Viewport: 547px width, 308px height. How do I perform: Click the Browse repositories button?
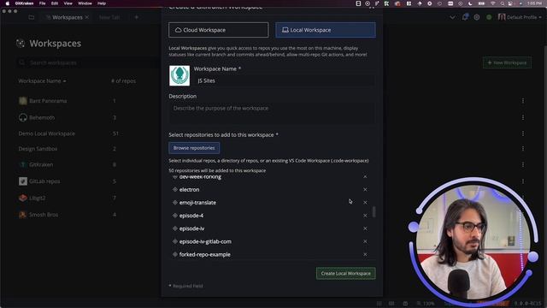194,148
